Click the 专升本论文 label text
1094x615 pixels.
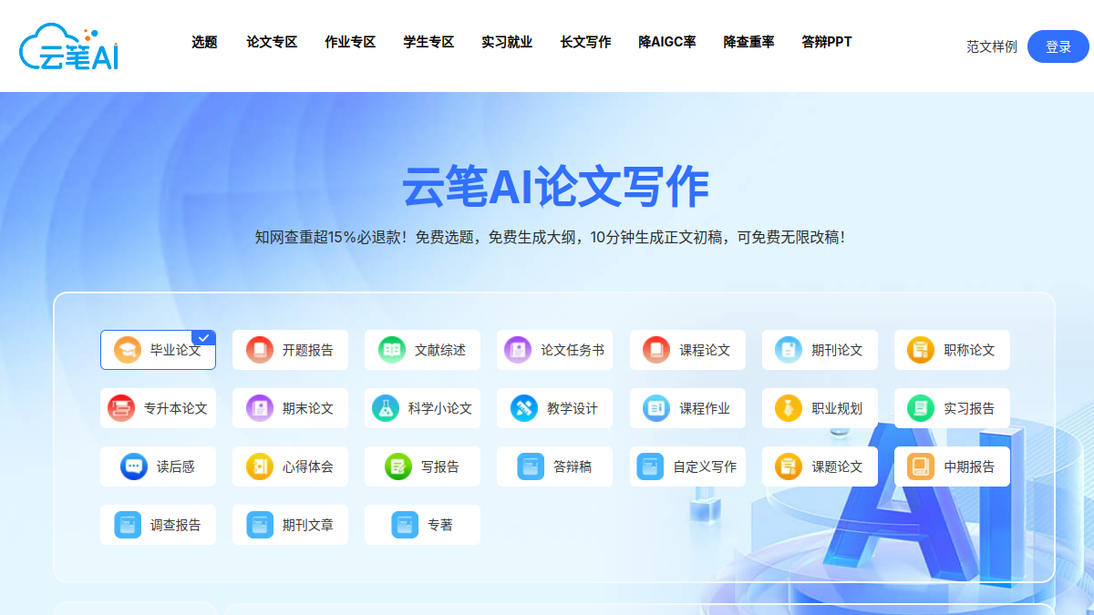point(176,408)
